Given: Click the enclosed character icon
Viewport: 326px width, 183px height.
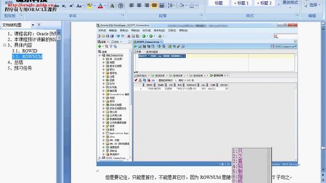Looking at the screenshot, I should (120, 6).
